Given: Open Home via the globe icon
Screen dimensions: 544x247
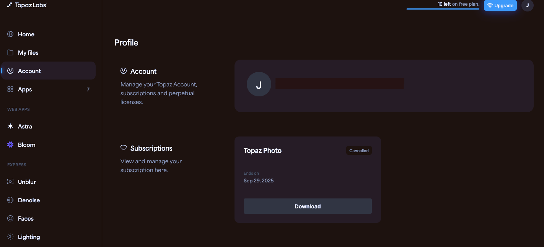Looking at the screenshot, I should pyautogui.click(x=10, y=34).
